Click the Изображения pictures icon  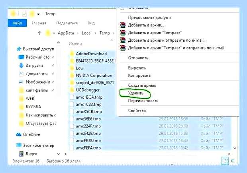(21, 82)
